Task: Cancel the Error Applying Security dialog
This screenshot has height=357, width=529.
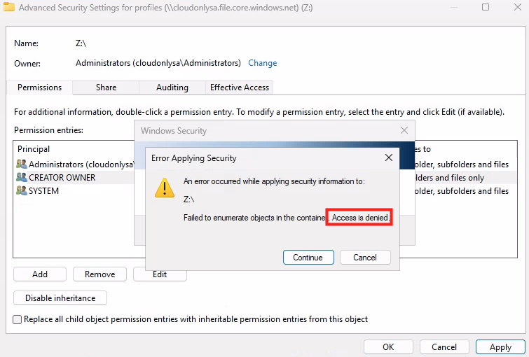Action: pos(365,258)
